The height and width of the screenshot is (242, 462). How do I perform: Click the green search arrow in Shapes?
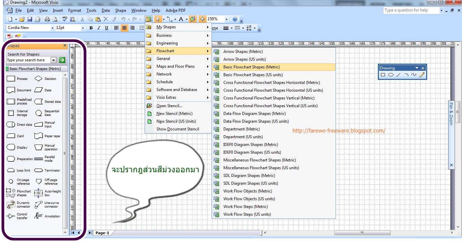tap(62, 60)
